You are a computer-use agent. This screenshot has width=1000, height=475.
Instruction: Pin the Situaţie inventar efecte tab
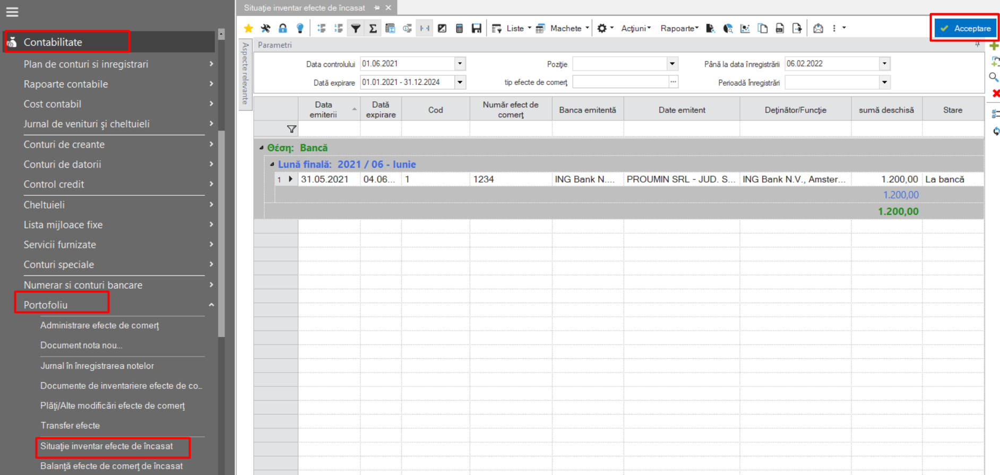coord(377,8)
